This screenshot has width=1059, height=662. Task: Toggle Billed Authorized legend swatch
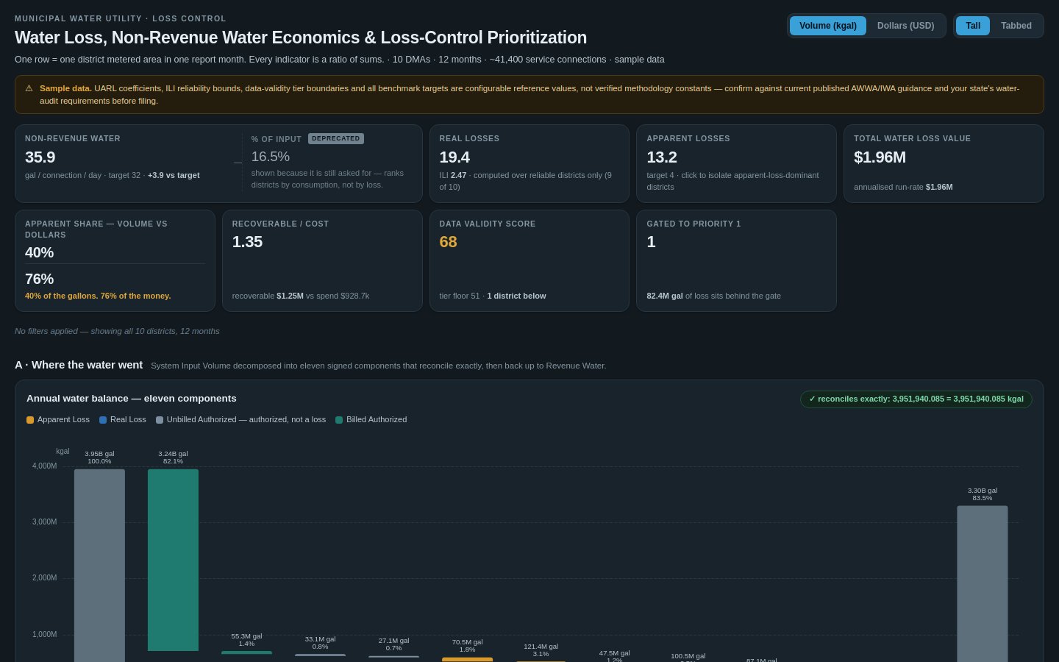339,420
